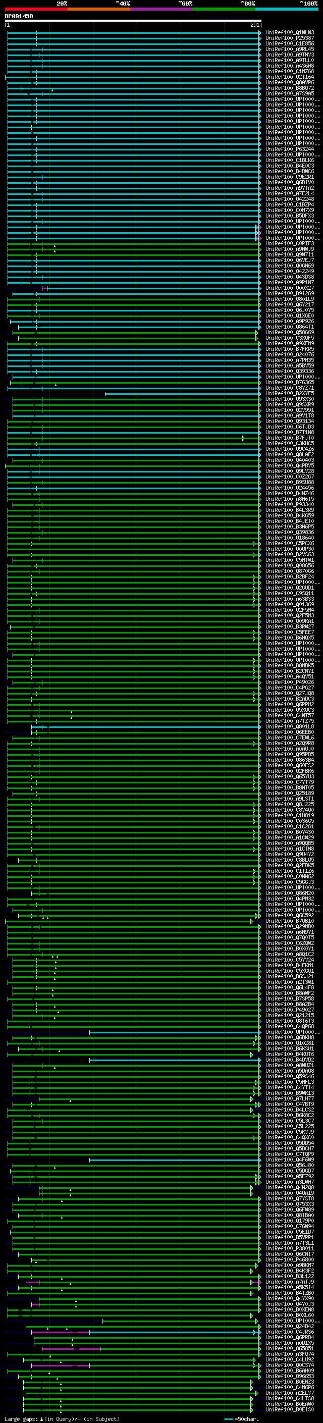Select the UniRef100_C1BLK6 label
This screenshot has height=1423, width=323.
(x=290, y=160)
